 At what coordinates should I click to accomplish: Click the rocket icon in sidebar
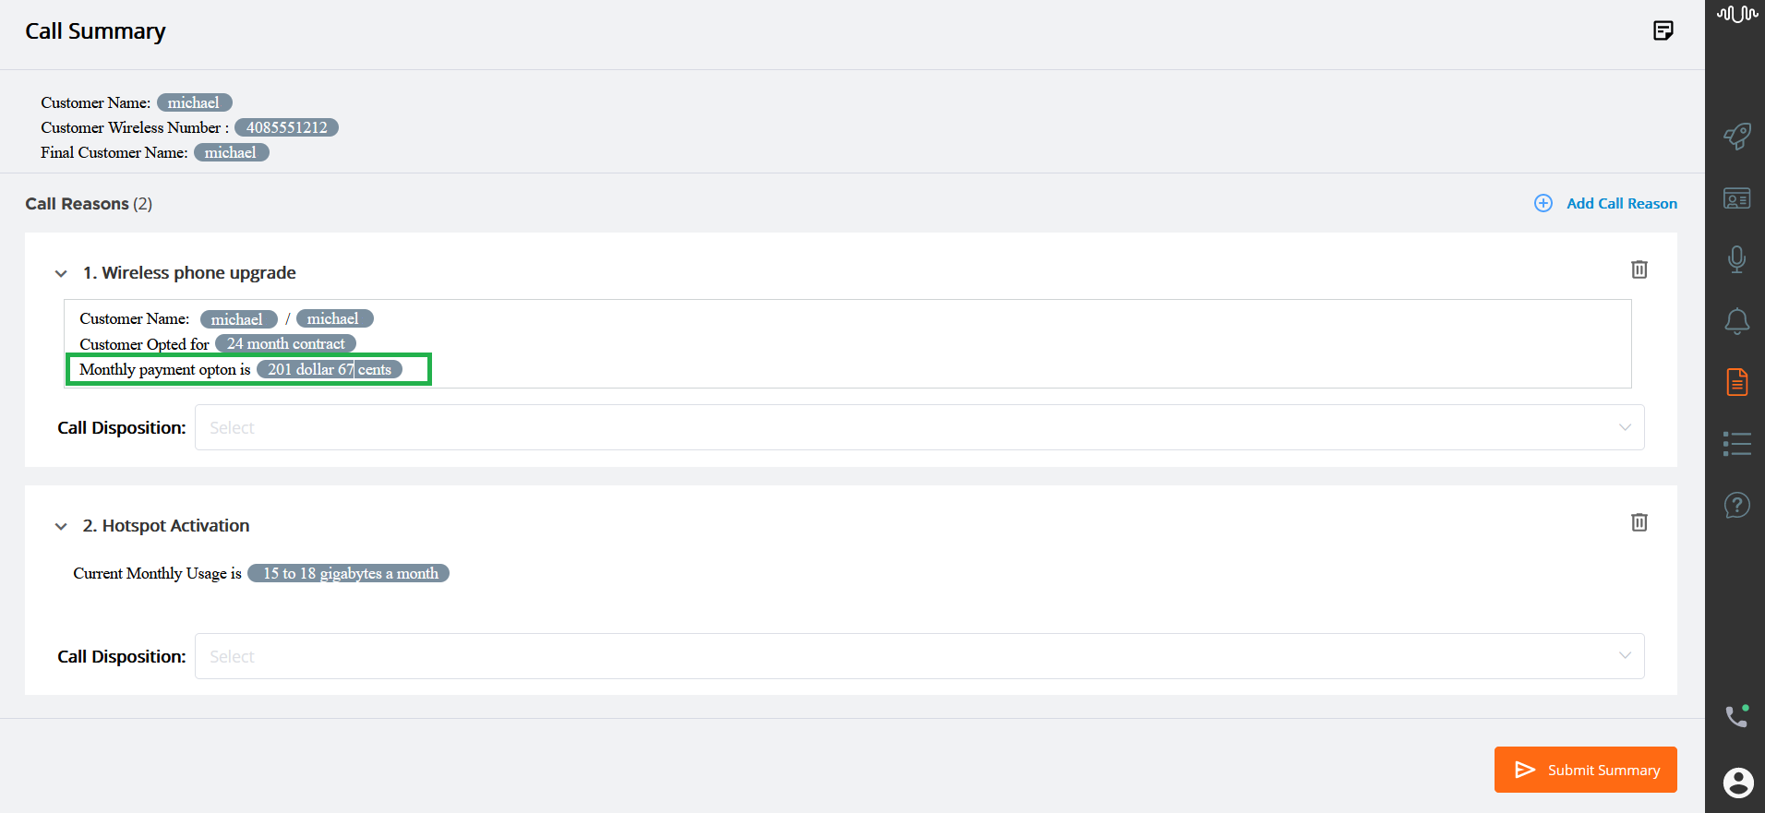point(1736,137)
